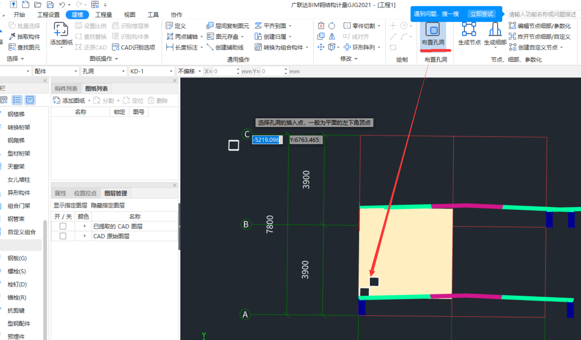The image size is (581, 340).
Task: Open the 工程设置 ribbon tab
Action: [x=48, y=15]
